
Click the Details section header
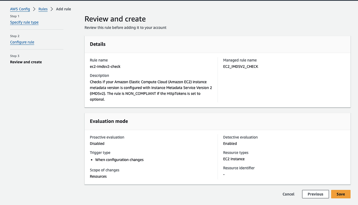(98, 44)
